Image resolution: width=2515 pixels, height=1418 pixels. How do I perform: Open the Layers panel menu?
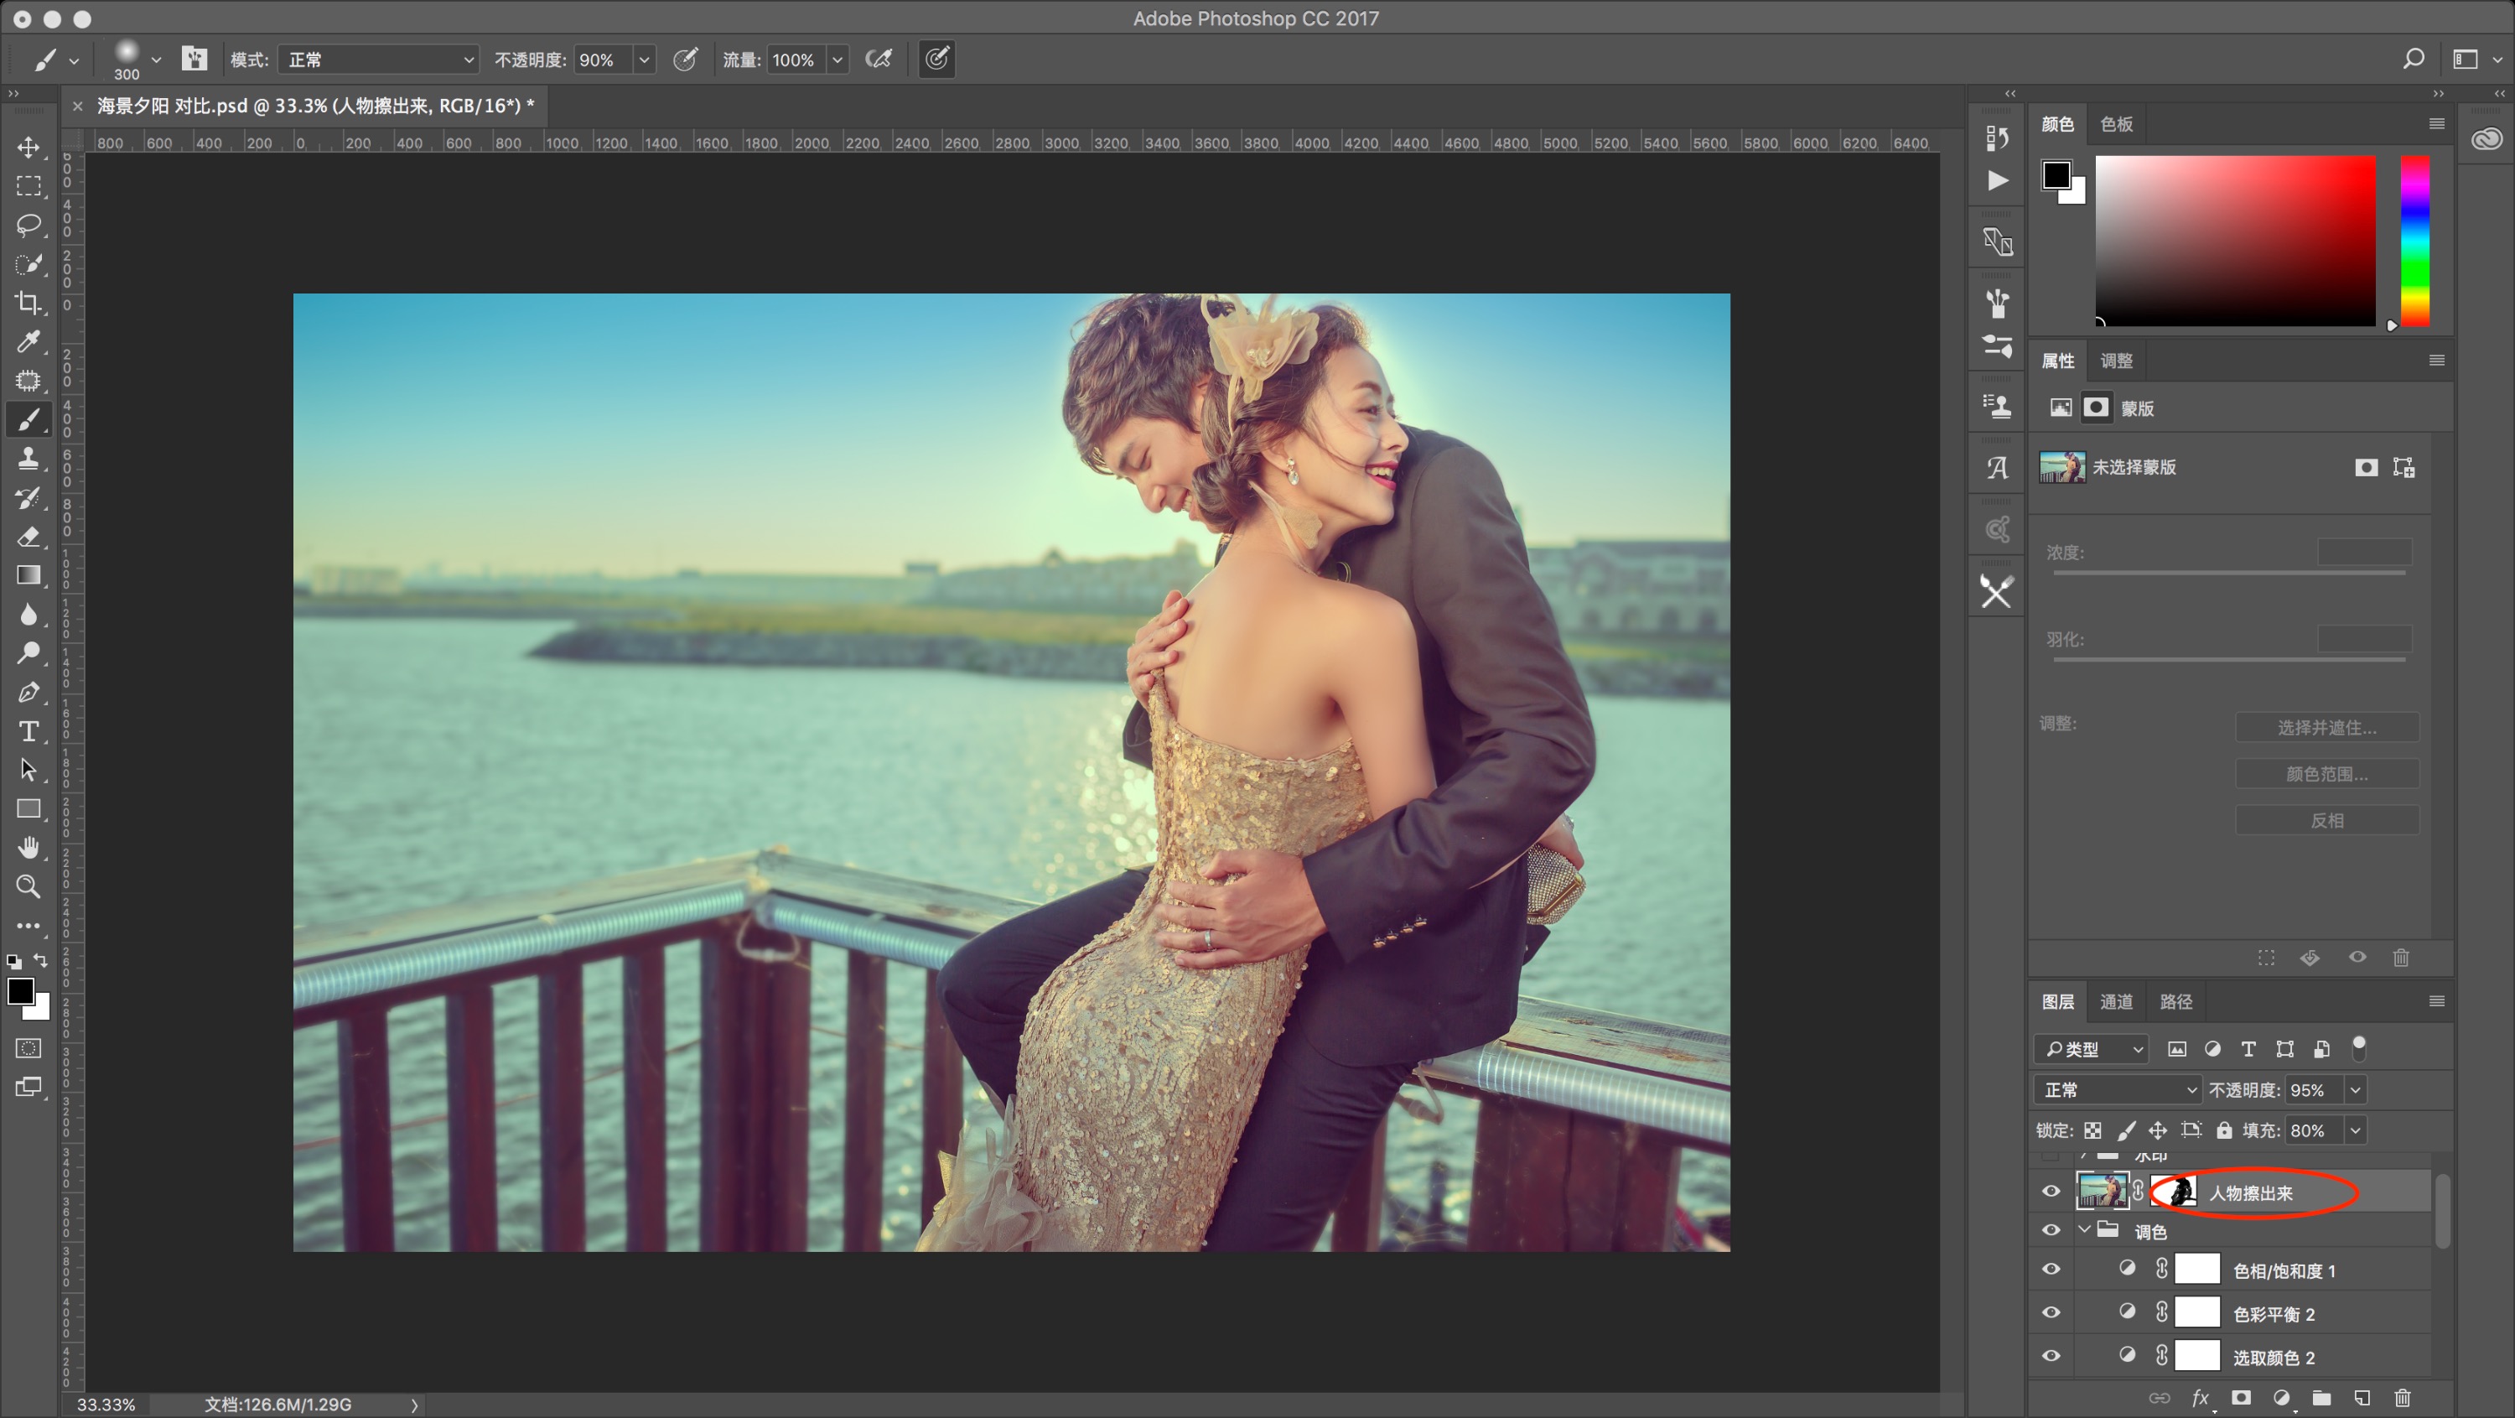click(x=2436, y=1001)
